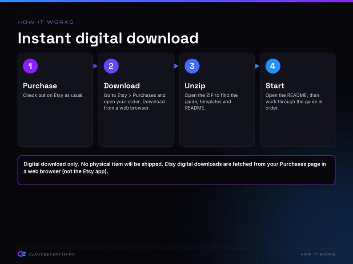Click the "Go to Etsy > Purchases" description
This screenshot has width=353, height=264.
coord(135,102)
